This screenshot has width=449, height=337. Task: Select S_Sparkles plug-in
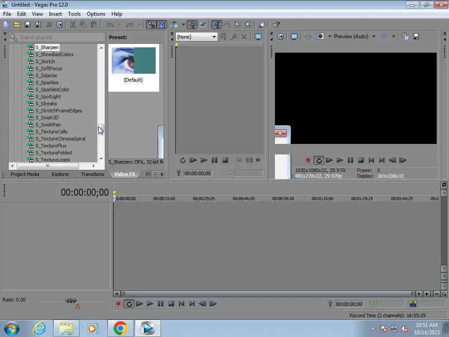(47, 82)
